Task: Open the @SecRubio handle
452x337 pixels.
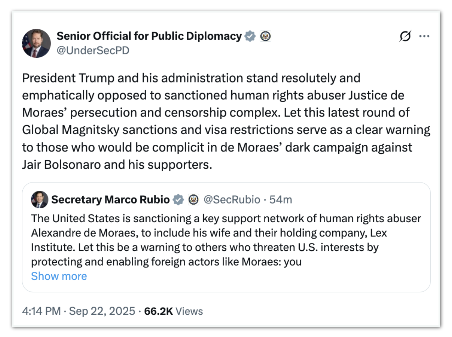Action: [232, 200]
